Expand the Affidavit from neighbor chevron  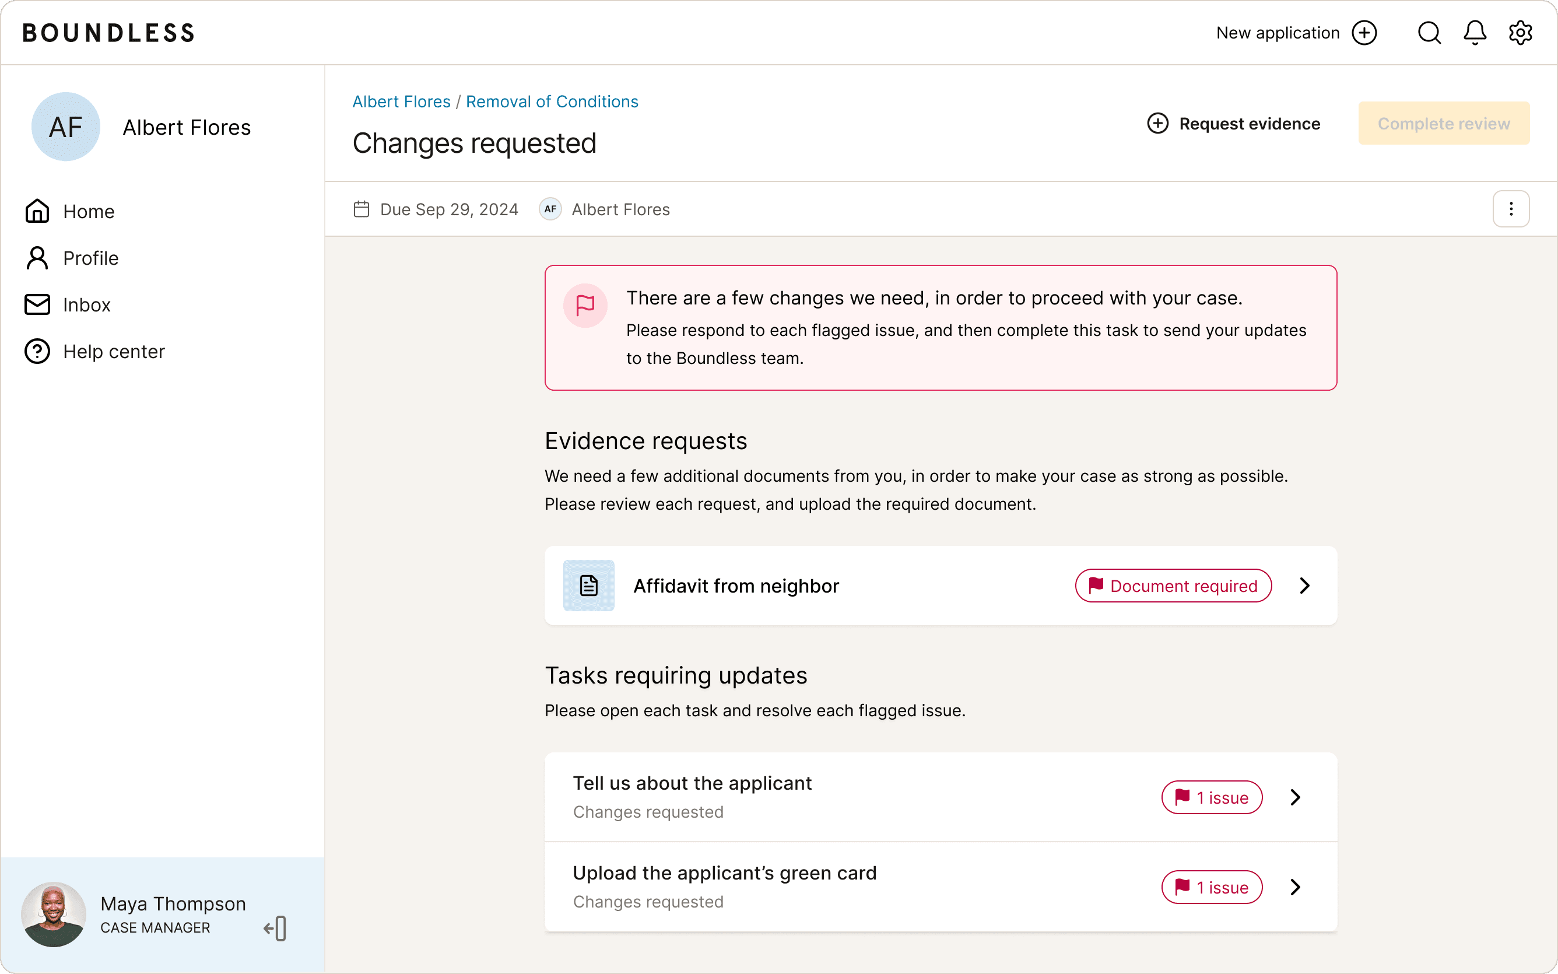tap(1304, 586)
